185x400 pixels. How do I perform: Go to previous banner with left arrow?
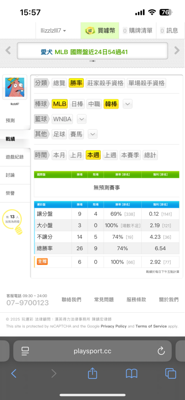[x=8, y=50]
